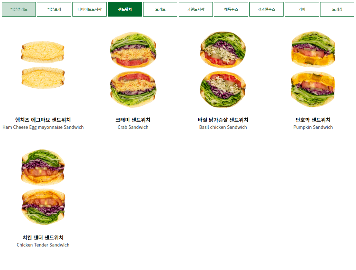The width and height of the screenshot is (356, 270).
Task: Click the 햄치즈 에그마요 샌드위치 title
Action: [x=43, y=120]
